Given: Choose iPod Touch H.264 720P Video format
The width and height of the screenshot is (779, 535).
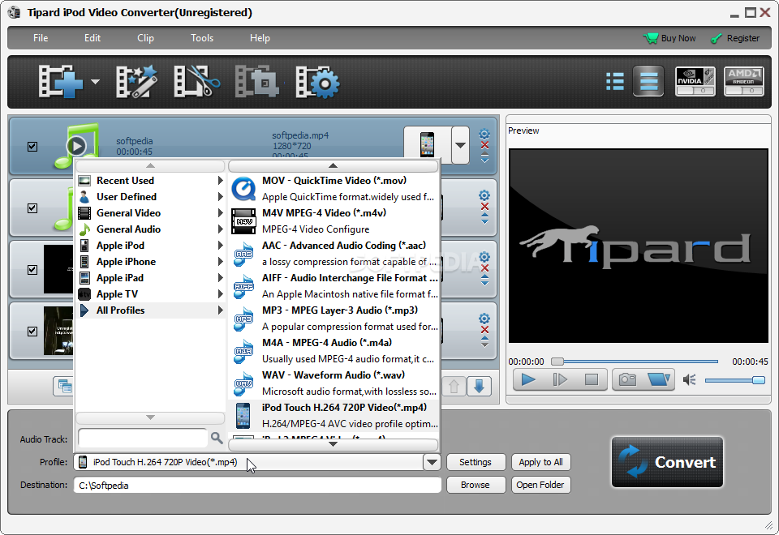Looking at the screenshot, I should click(334, 415).
